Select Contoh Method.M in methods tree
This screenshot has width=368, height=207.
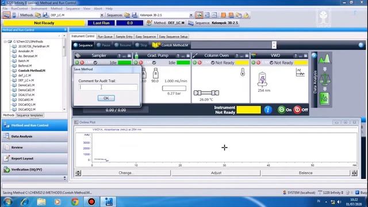(x=32, y=70)
